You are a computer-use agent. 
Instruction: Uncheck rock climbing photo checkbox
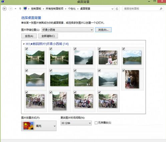click(123, 71)
